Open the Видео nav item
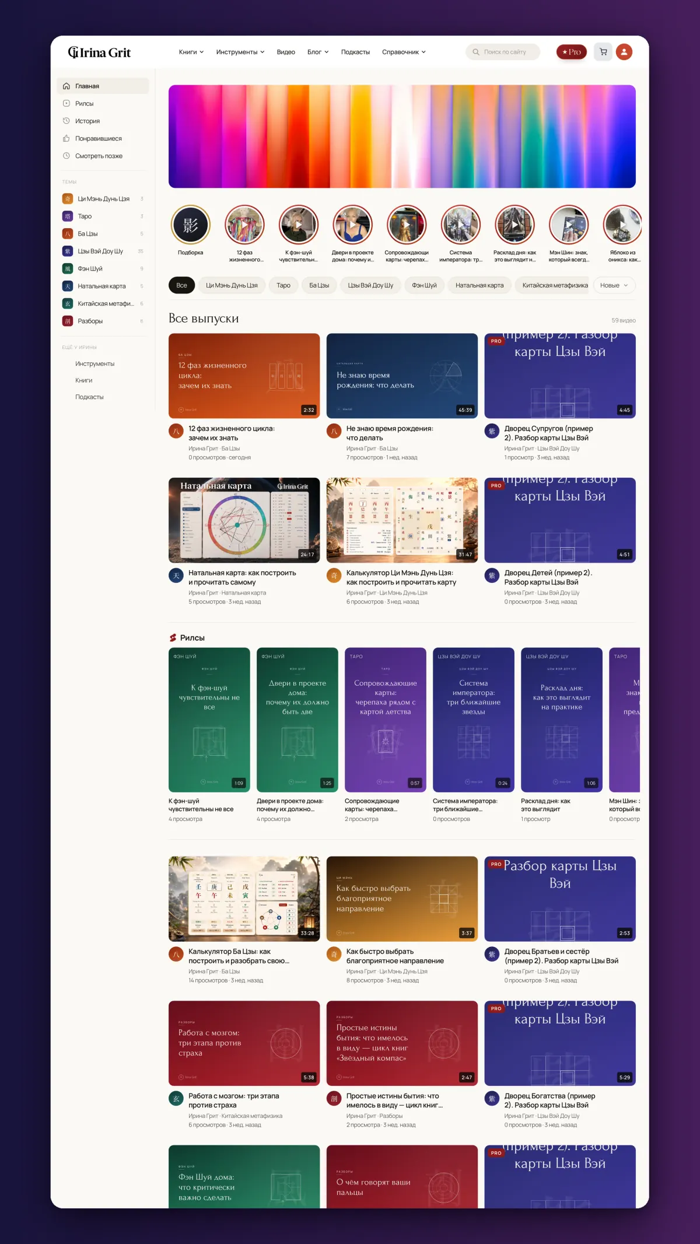 point(286,52)
